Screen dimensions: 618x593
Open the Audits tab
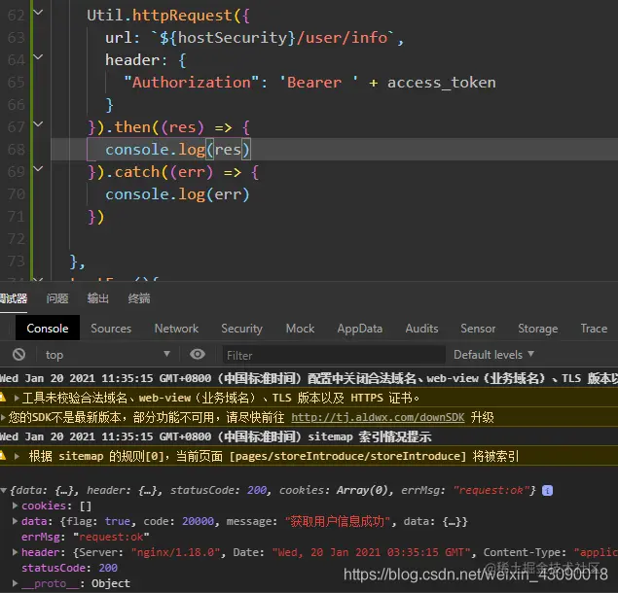tap(421, 328)
